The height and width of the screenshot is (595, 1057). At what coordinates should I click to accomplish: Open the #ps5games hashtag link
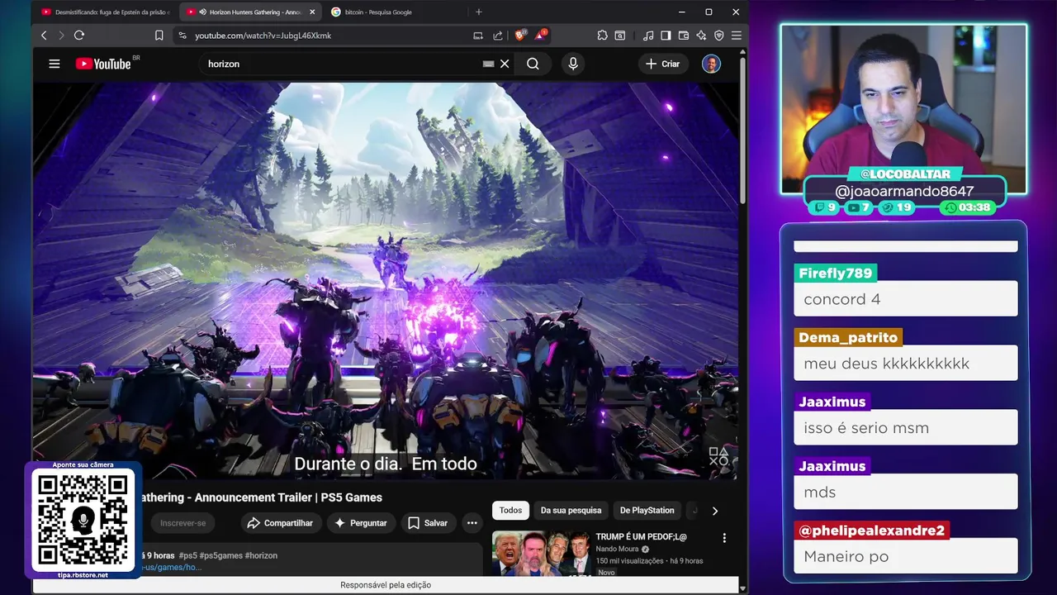click(221, 555)
